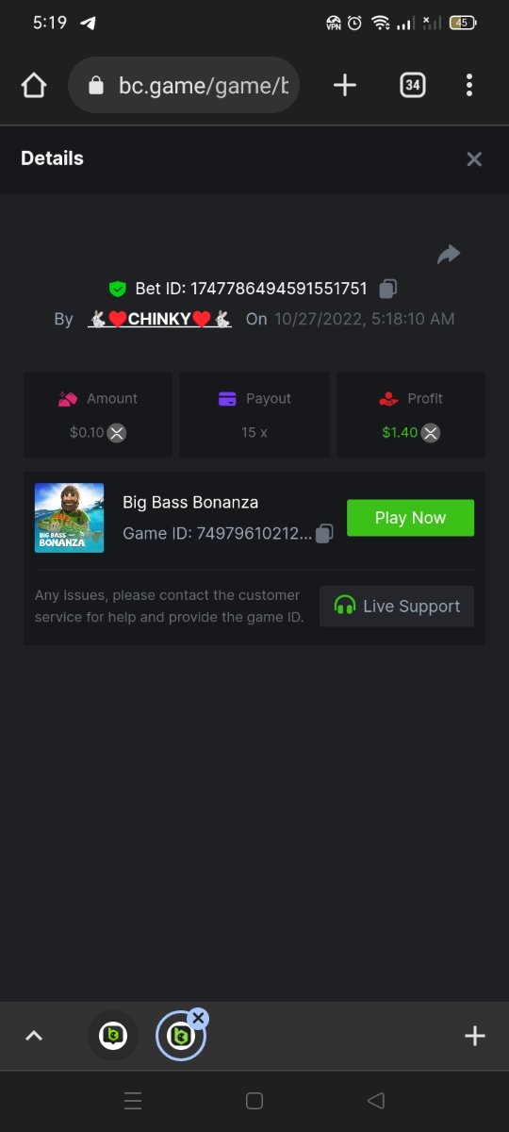
Task: Close the active tab in tab group
Action: [x=198, y=1018]
